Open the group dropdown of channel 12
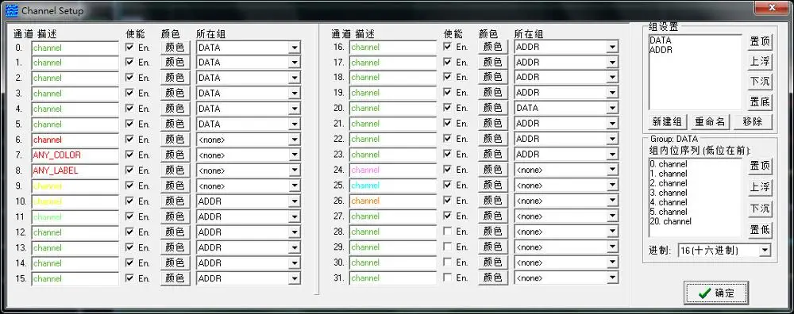The image size is (794, 314). [x=295, y=232]
